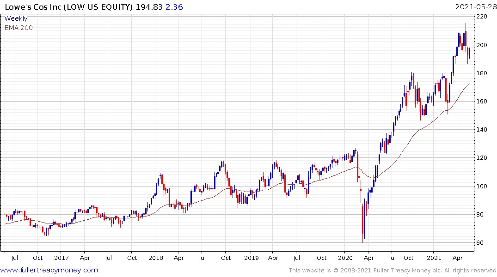Click the 80 price axis label
Image resolution: width=497 pixels, height=277 pixels.
click(x=480, y=214)
